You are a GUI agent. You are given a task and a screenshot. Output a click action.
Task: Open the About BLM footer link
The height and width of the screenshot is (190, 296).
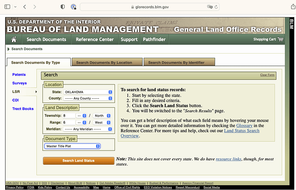point(75,183)
